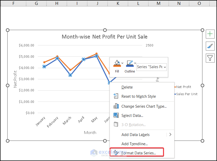Expand the Outline color dropdown arrow

pos(135,63)
